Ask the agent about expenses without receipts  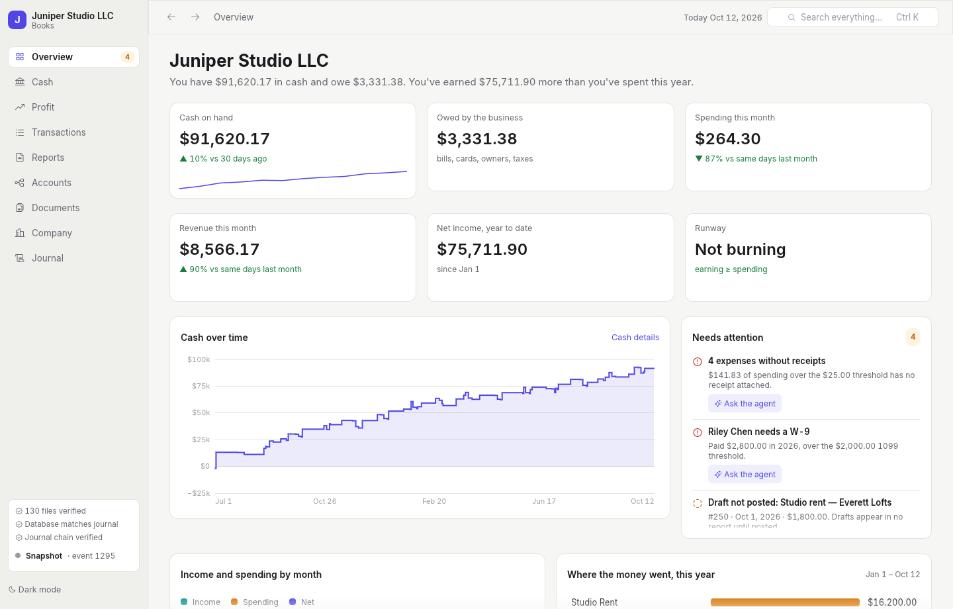click(x=745, y=404)
